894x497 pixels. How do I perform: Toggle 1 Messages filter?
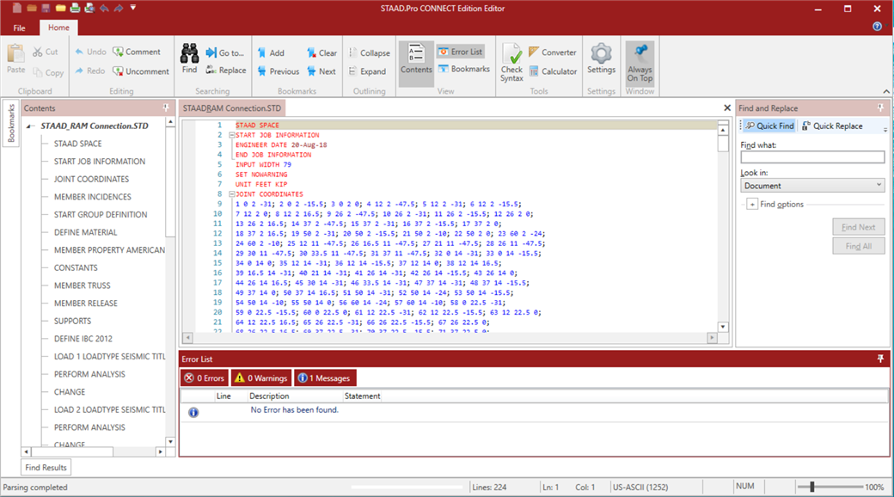(324, 377)
